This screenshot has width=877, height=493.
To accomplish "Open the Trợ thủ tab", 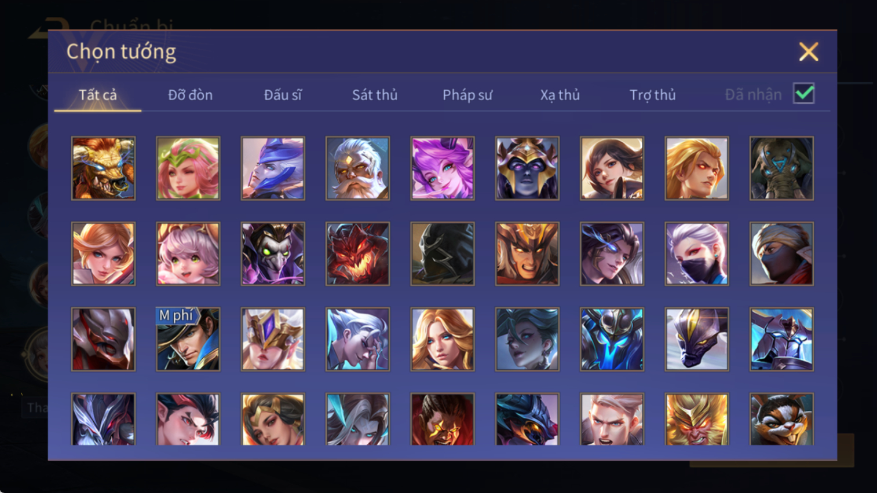I will (x=652, y=95).
